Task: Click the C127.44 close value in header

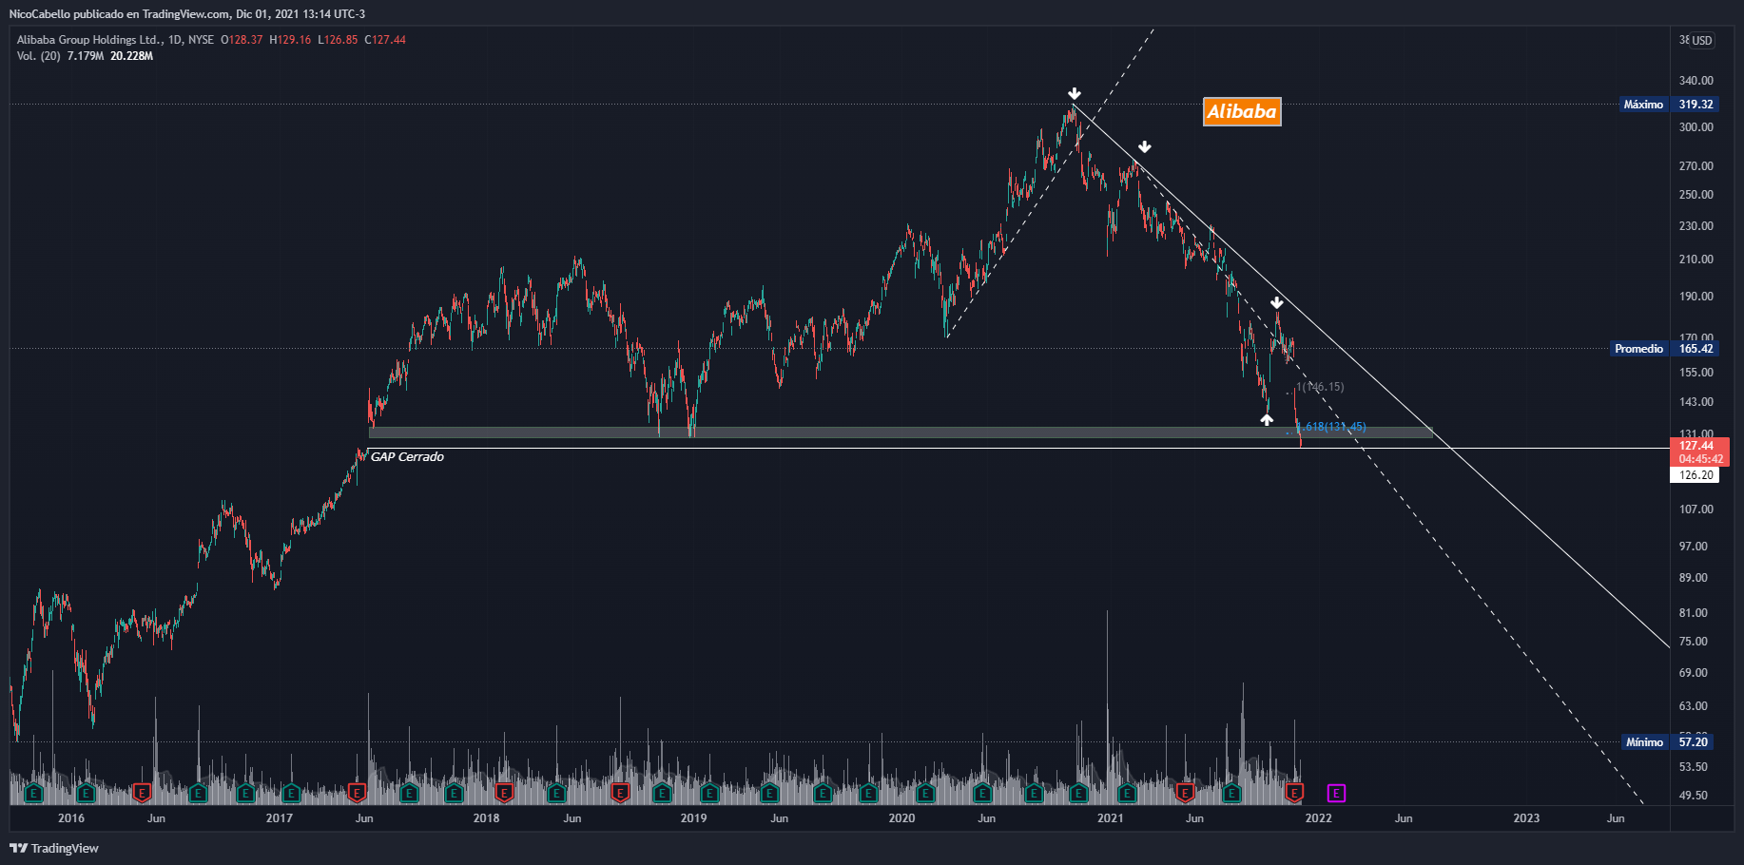Action: pyautogui.click(x=385, y=40)
